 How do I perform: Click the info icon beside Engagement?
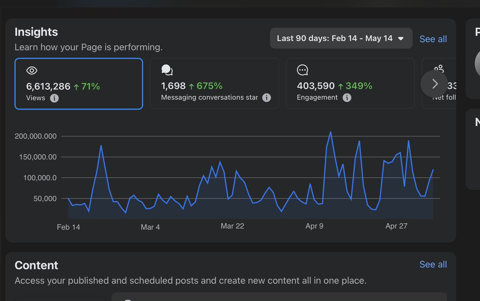click(x=347, y=98)
